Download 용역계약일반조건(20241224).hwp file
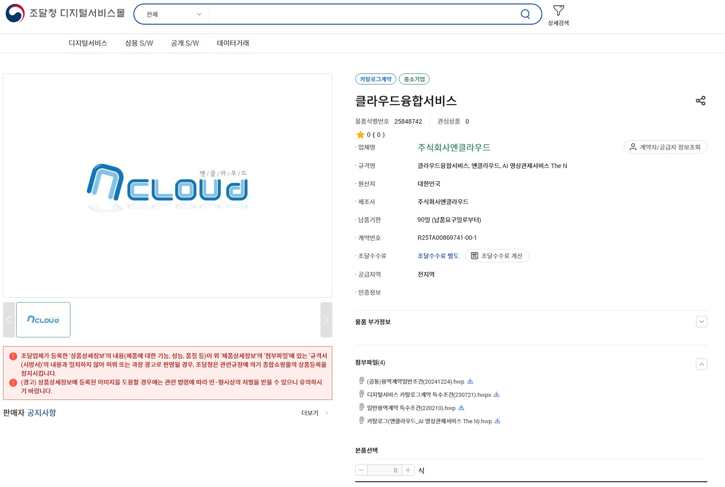This screenshot has height=487, width=725. (470, 381)
